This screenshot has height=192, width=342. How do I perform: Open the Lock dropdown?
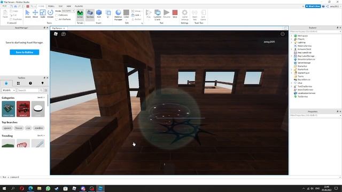[136, 15]
